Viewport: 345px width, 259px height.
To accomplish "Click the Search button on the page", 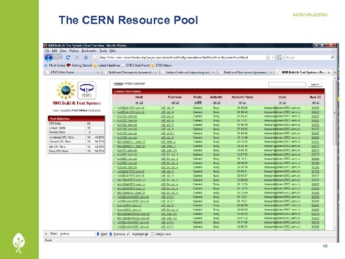I will [x=315, y=84].
